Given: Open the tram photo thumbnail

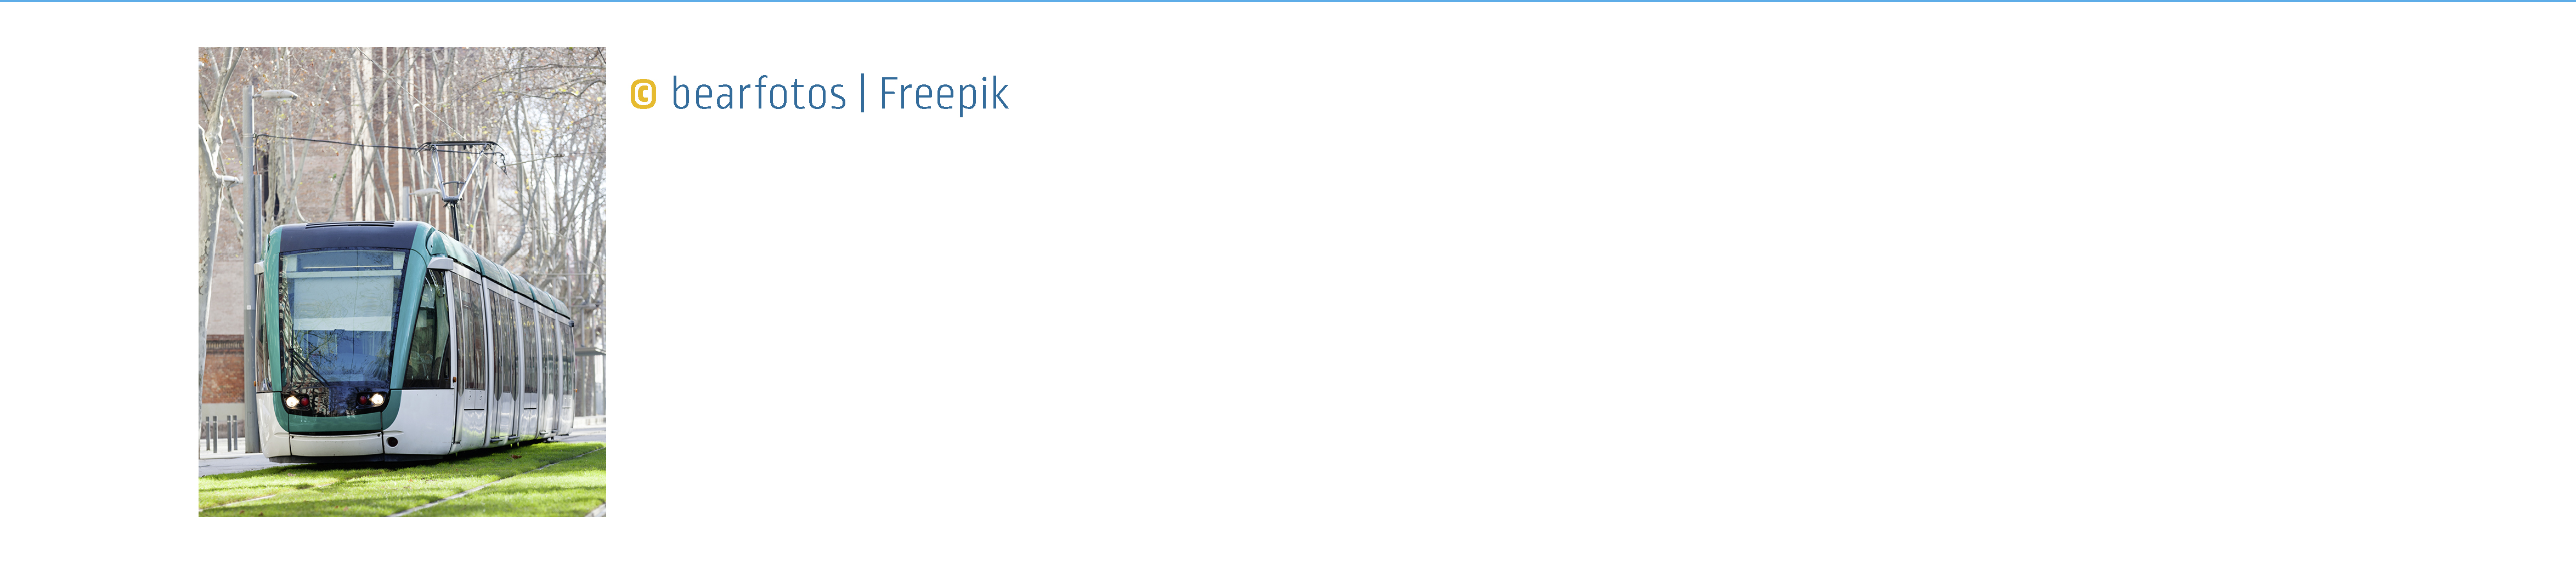Looking at the screenshot, I should 402,282.
